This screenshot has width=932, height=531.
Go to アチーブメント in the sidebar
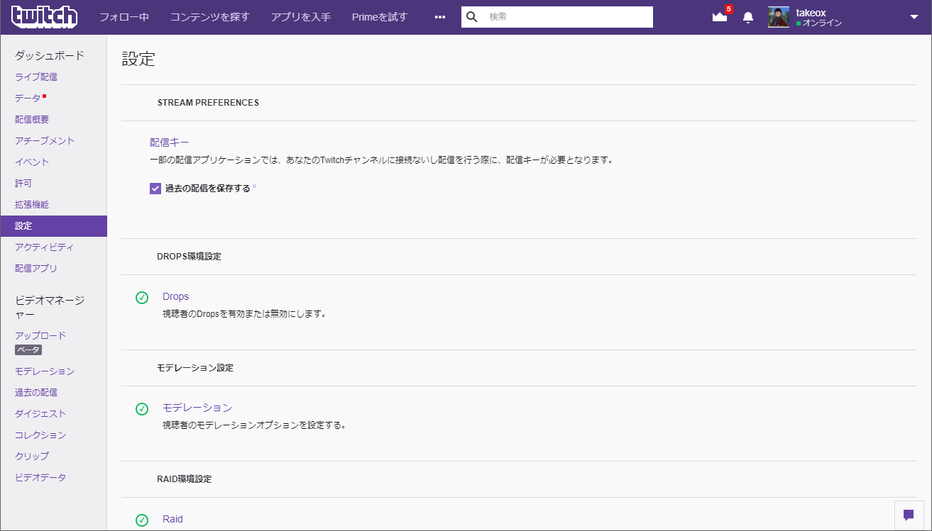tap(45, 140)
